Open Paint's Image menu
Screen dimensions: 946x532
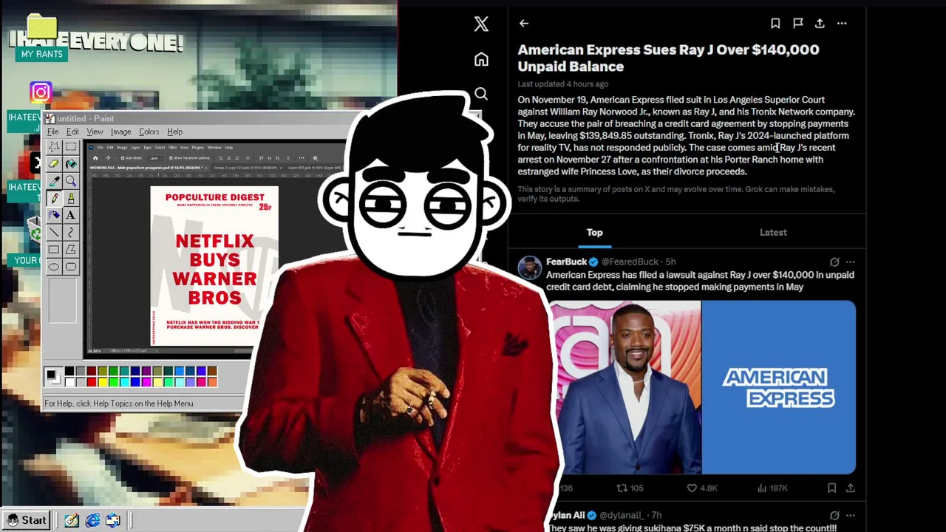point(120,132)
